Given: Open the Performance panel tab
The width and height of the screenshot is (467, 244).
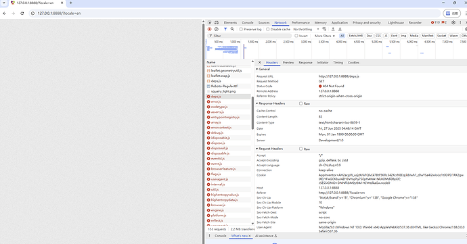Looking at the screenshot, I should pos(301,22).
